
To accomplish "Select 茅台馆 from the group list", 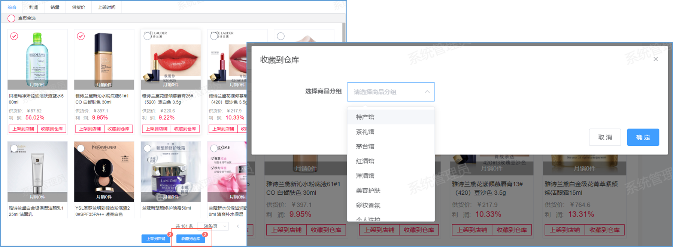I will tap(391, 146).
